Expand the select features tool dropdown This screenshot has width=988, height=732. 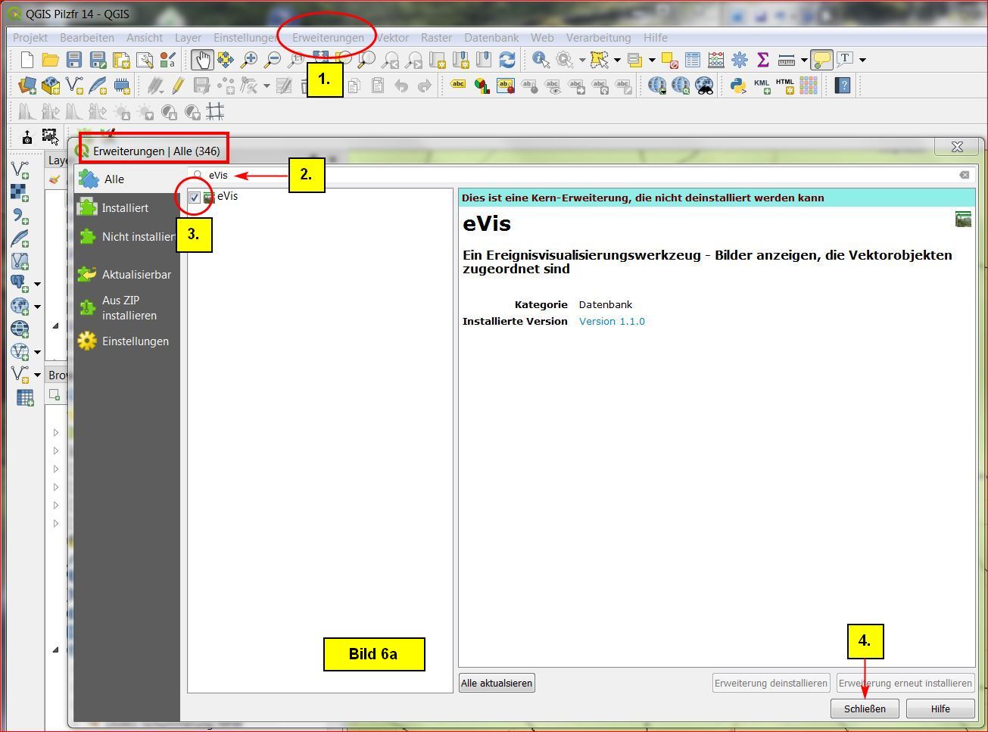[617, 60]
